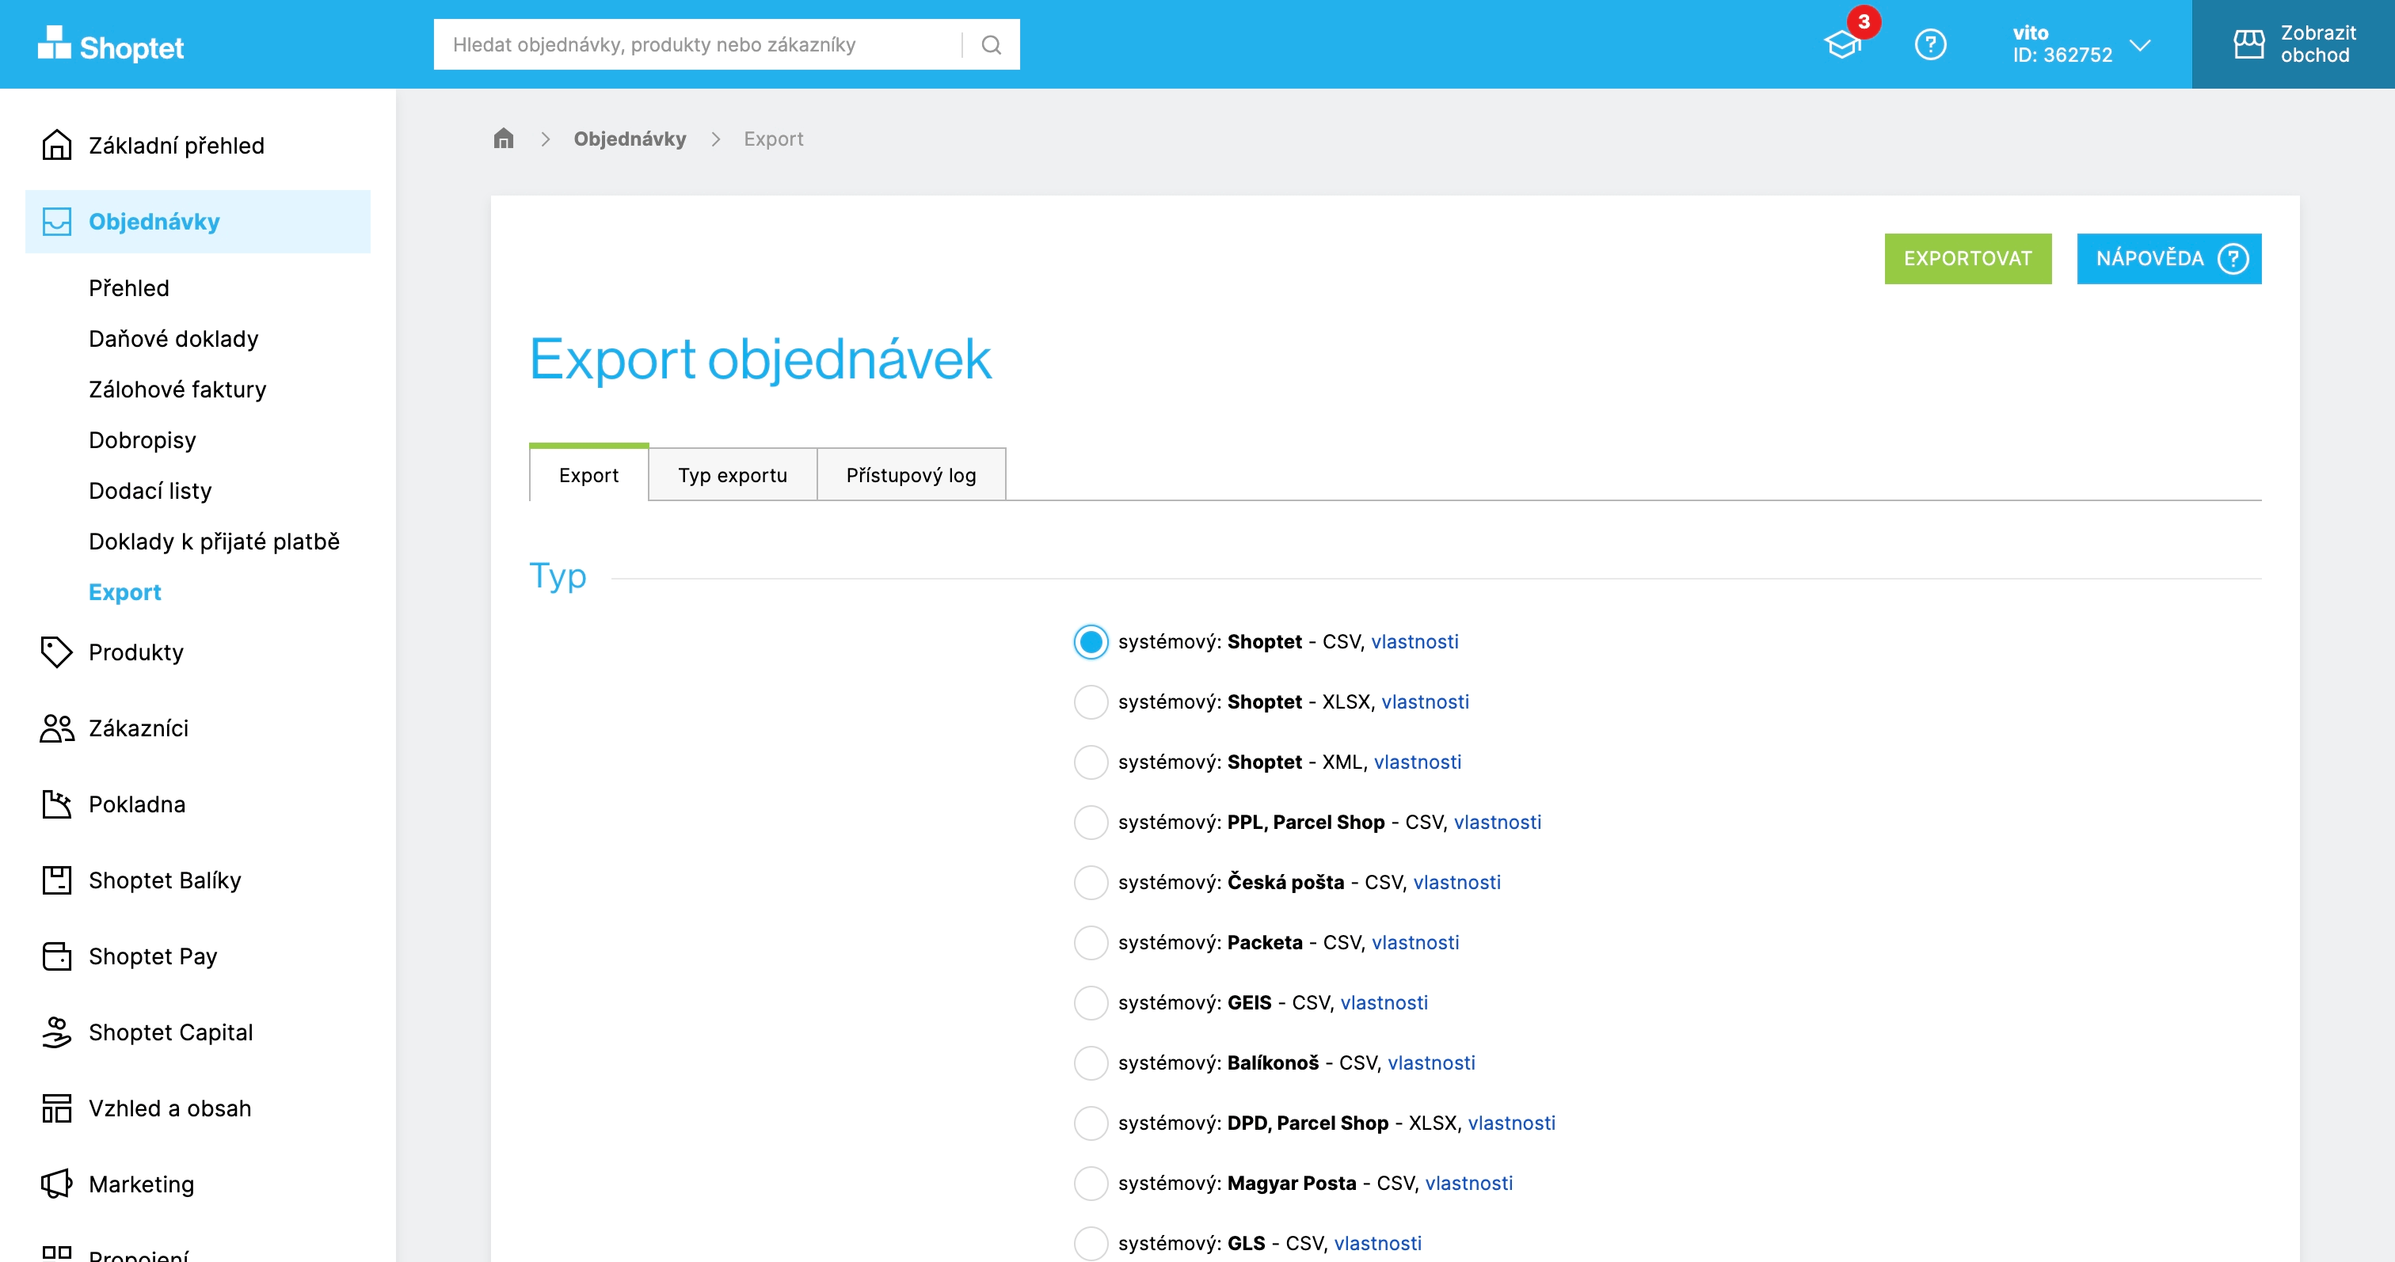Click the search magnifier icon
This screenshot has height=1262, width=2395.
pyautogui.click(x=991, y=44)
